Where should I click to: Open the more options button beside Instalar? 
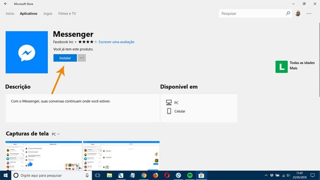[82, 58]
